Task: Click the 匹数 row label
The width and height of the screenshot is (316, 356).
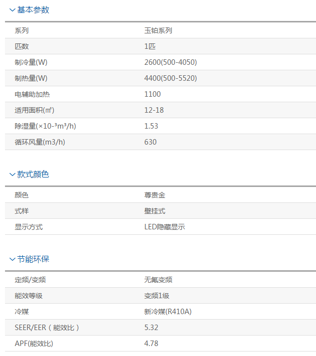Action: point(22,46)
